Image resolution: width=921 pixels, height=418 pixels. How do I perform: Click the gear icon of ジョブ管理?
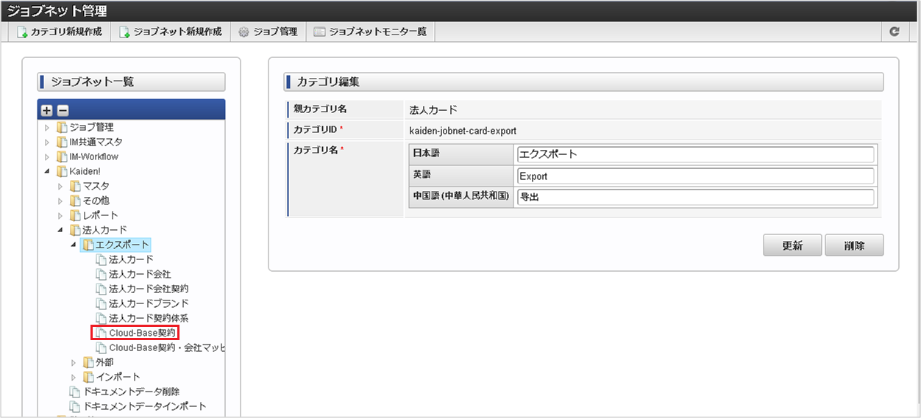243,32
